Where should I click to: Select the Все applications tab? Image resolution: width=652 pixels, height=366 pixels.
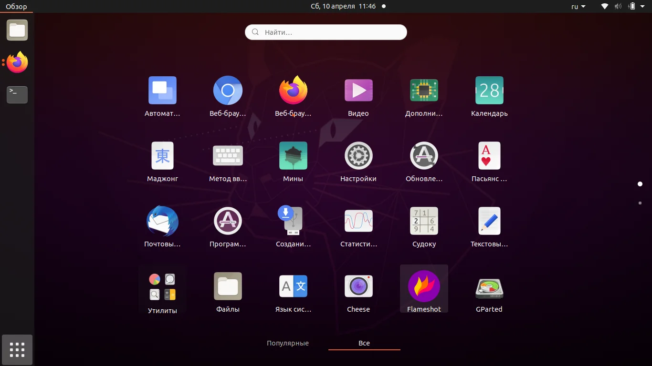pos(364,343)
